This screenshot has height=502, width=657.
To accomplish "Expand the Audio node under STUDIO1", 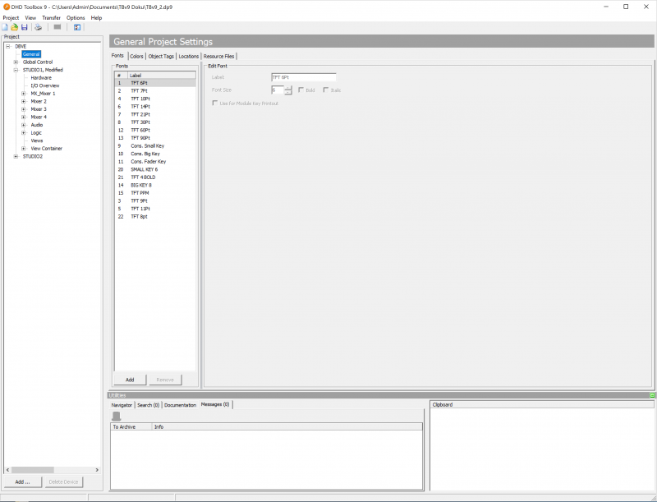I will tap(24, 124).
